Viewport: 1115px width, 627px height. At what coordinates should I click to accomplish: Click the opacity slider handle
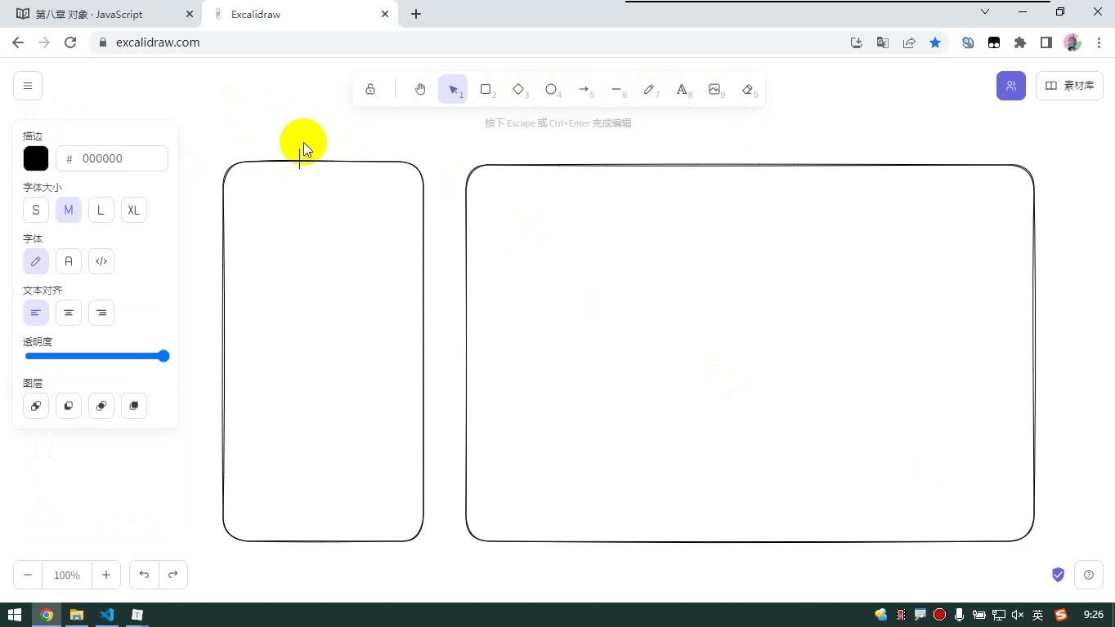[163, 356]
